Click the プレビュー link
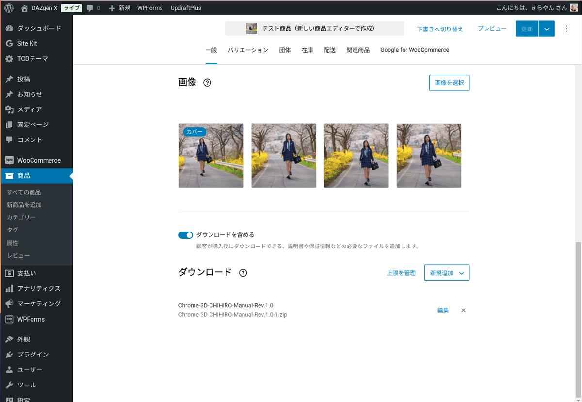 click(492, 29)
